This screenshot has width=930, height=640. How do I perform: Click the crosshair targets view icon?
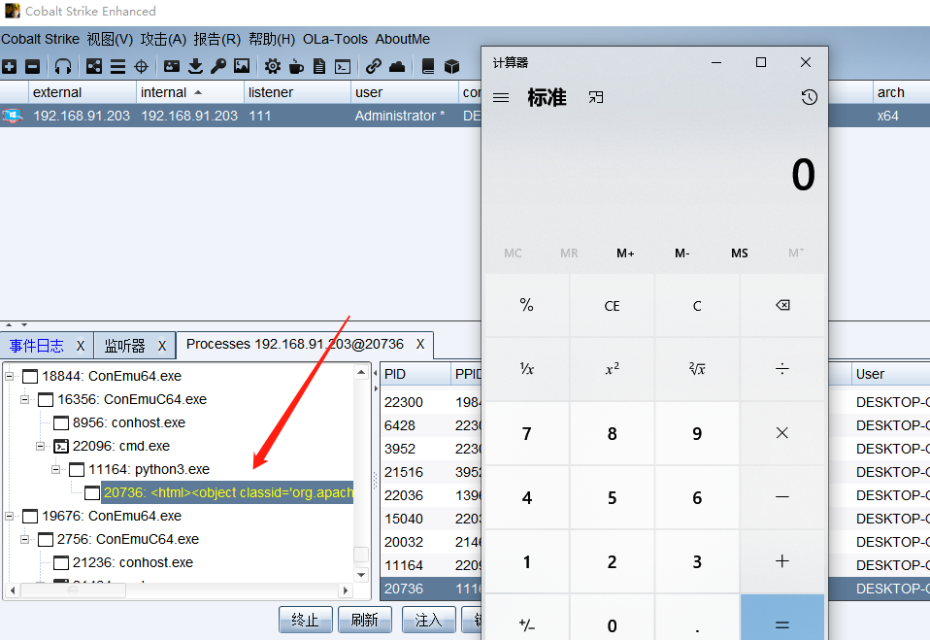click(141, 66)
